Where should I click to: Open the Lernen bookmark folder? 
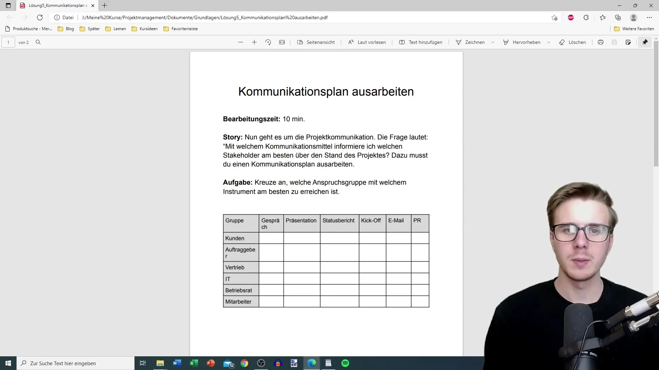coord(116,29)
